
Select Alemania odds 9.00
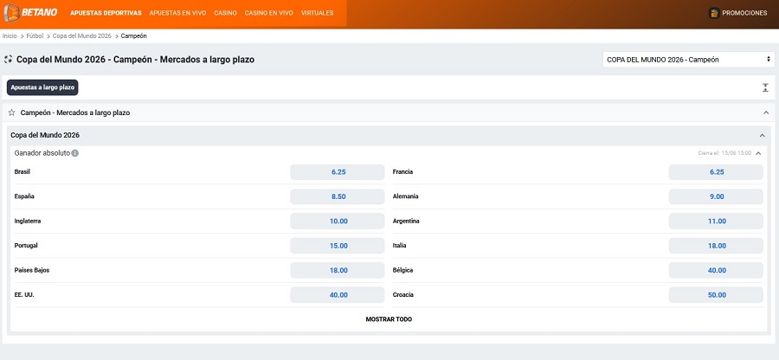(716, 196)
